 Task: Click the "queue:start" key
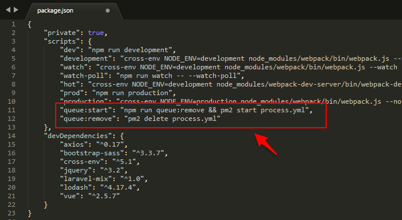point(86,110)
